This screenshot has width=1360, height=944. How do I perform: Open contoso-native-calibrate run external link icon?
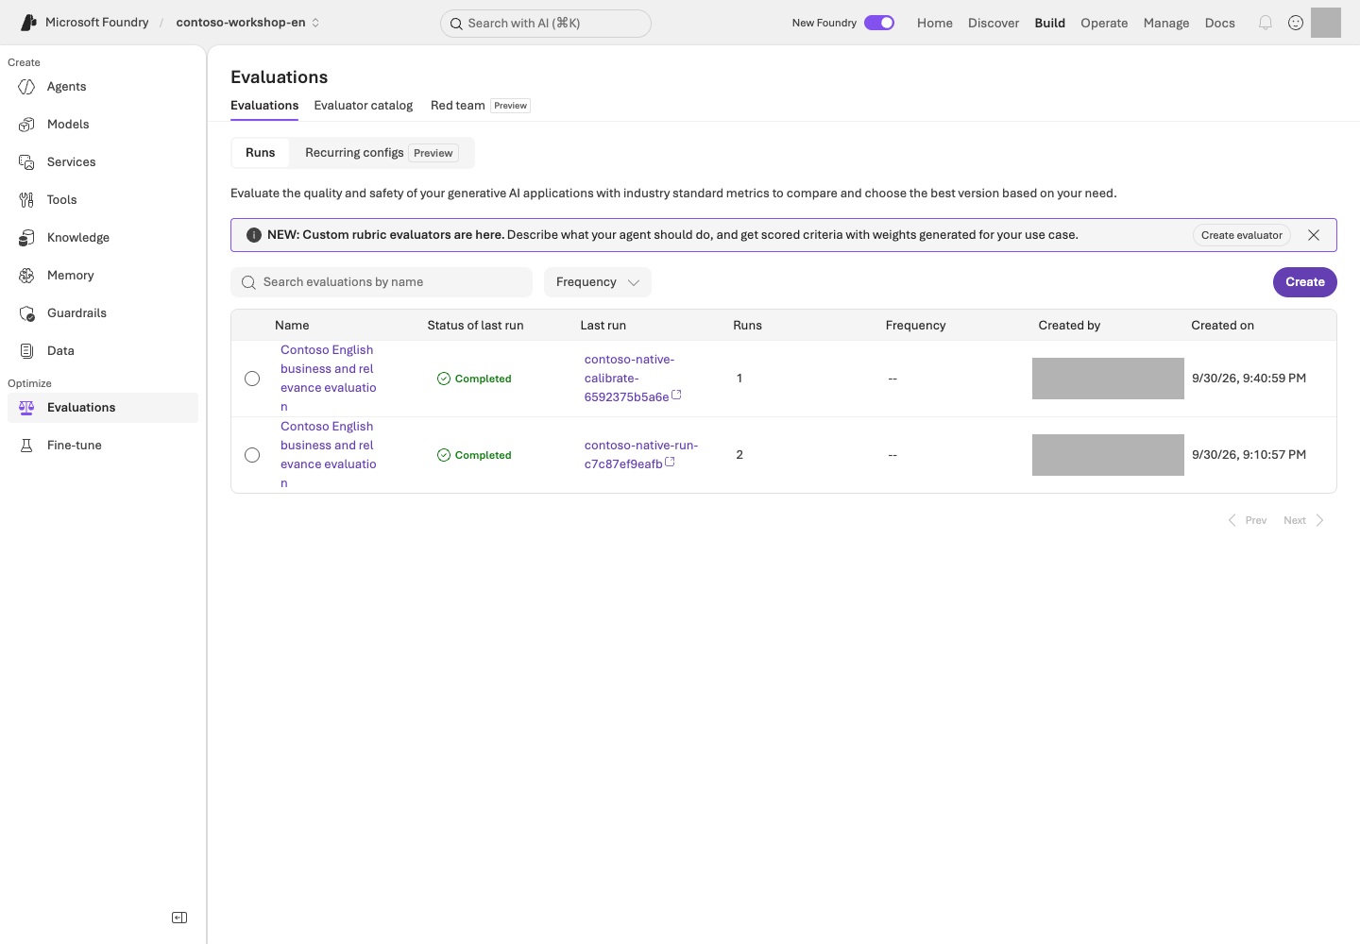point(676,396)
